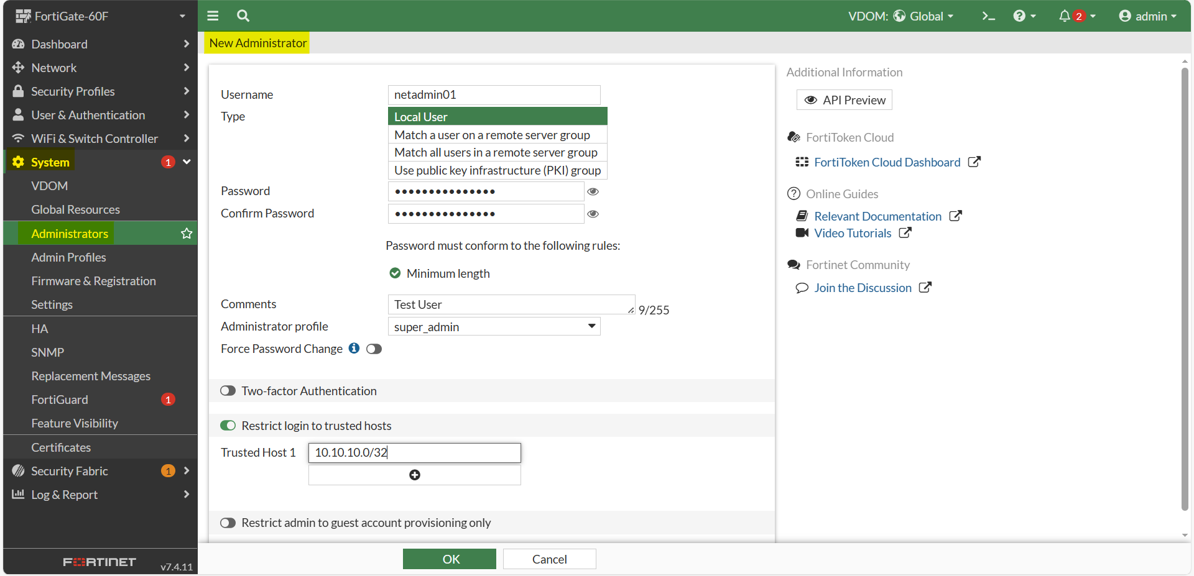Click OK to create administrator

[x=450, y=559]
